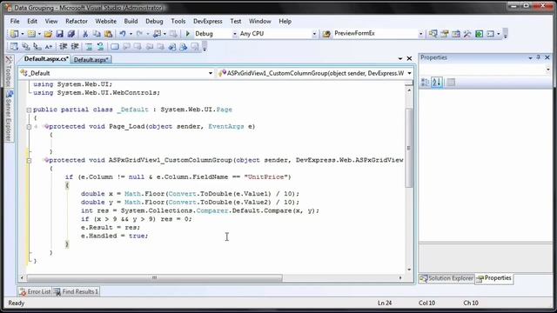The image size is (557, 313).
Task: Open the Error List panel tab
Action: (35, 292)
